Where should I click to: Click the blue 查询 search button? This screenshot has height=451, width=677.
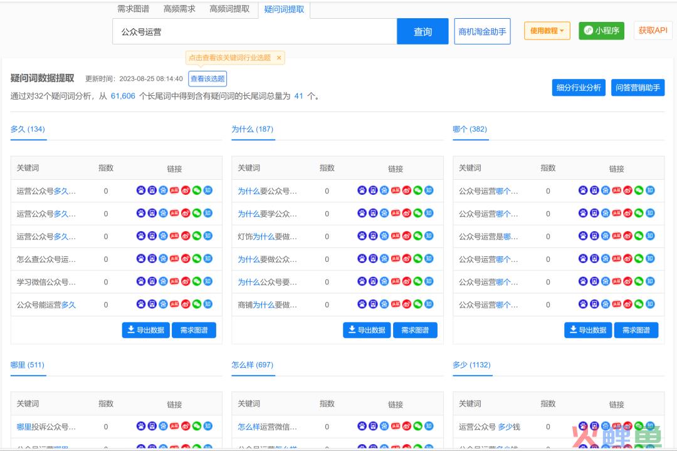tap(422, 31)
